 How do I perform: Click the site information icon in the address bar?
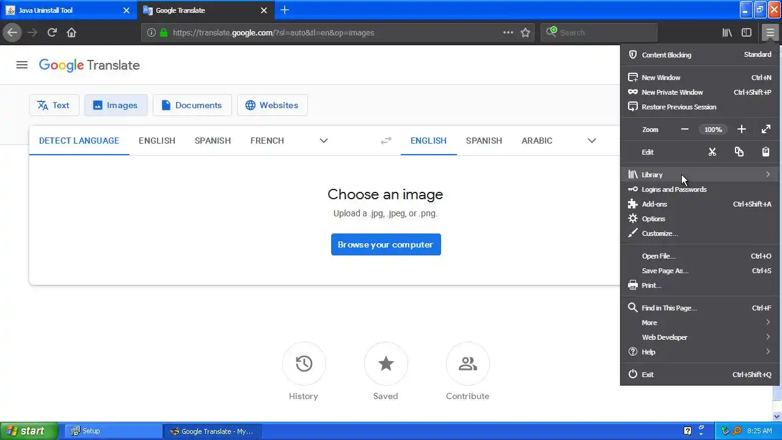(152, 32)
